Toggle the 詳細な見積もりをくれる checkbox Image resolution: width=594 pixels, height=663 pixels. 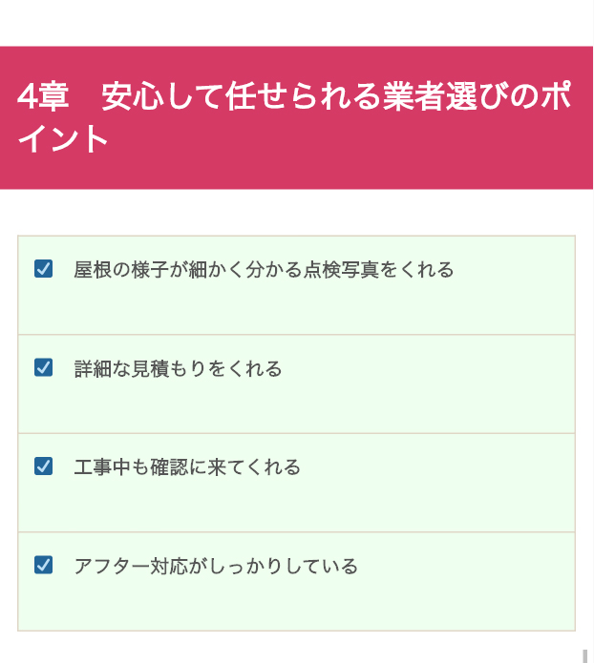click(43, 367)
